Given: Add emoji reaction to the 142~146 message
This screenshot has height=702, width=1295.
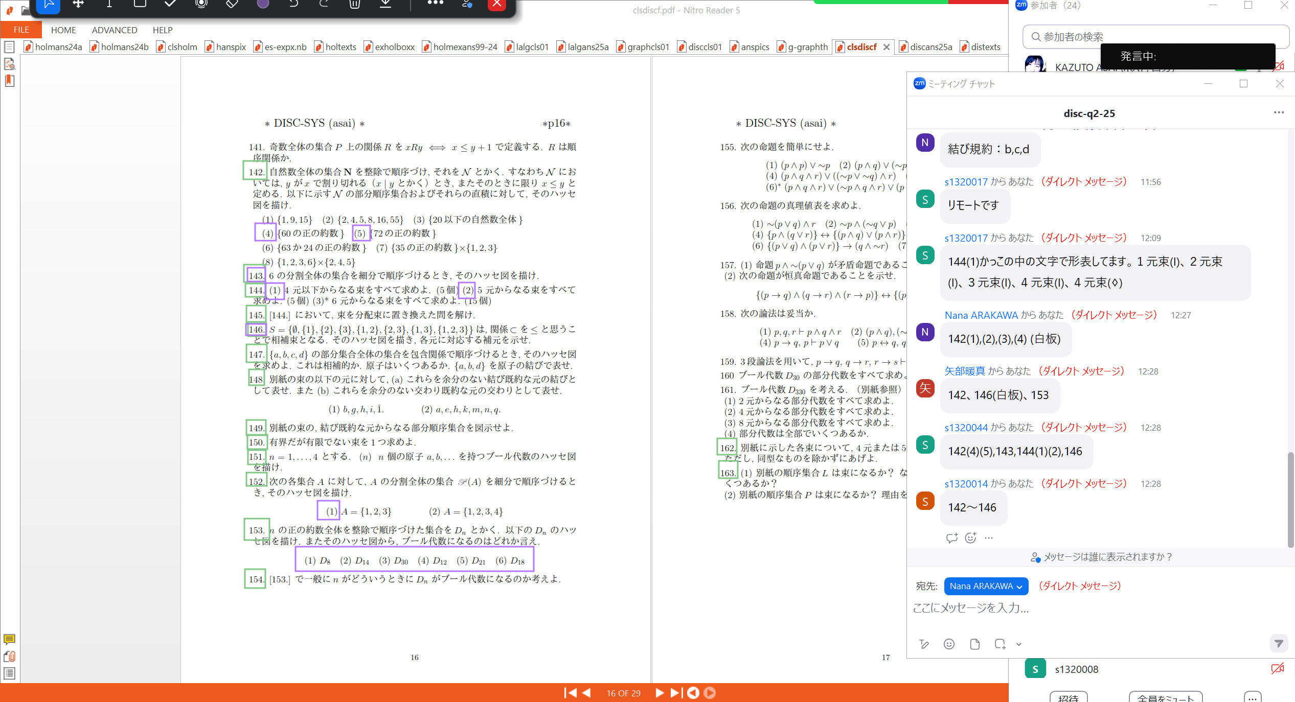Looking at the screenshot, I should pyautogui.click(x=970, y=537).
